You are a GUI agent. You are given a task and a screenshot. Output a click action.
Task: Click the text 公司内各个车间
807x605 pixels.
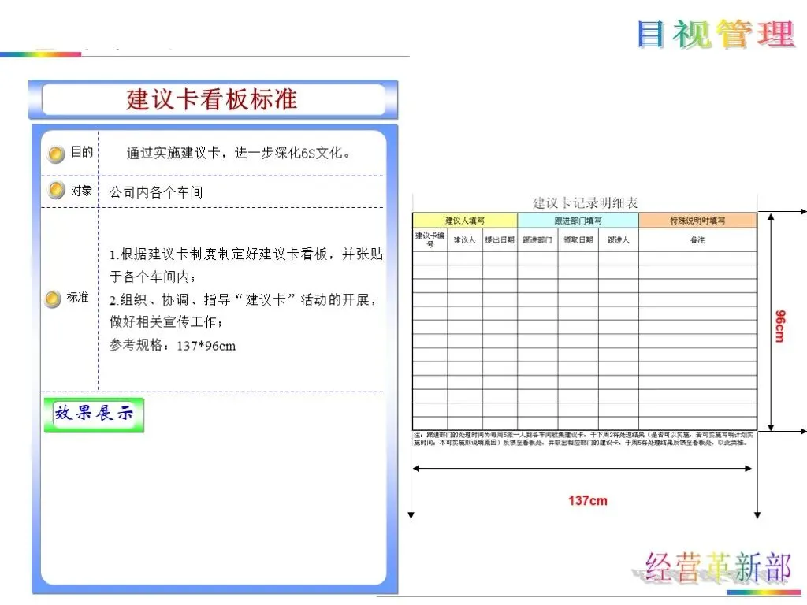156,192
